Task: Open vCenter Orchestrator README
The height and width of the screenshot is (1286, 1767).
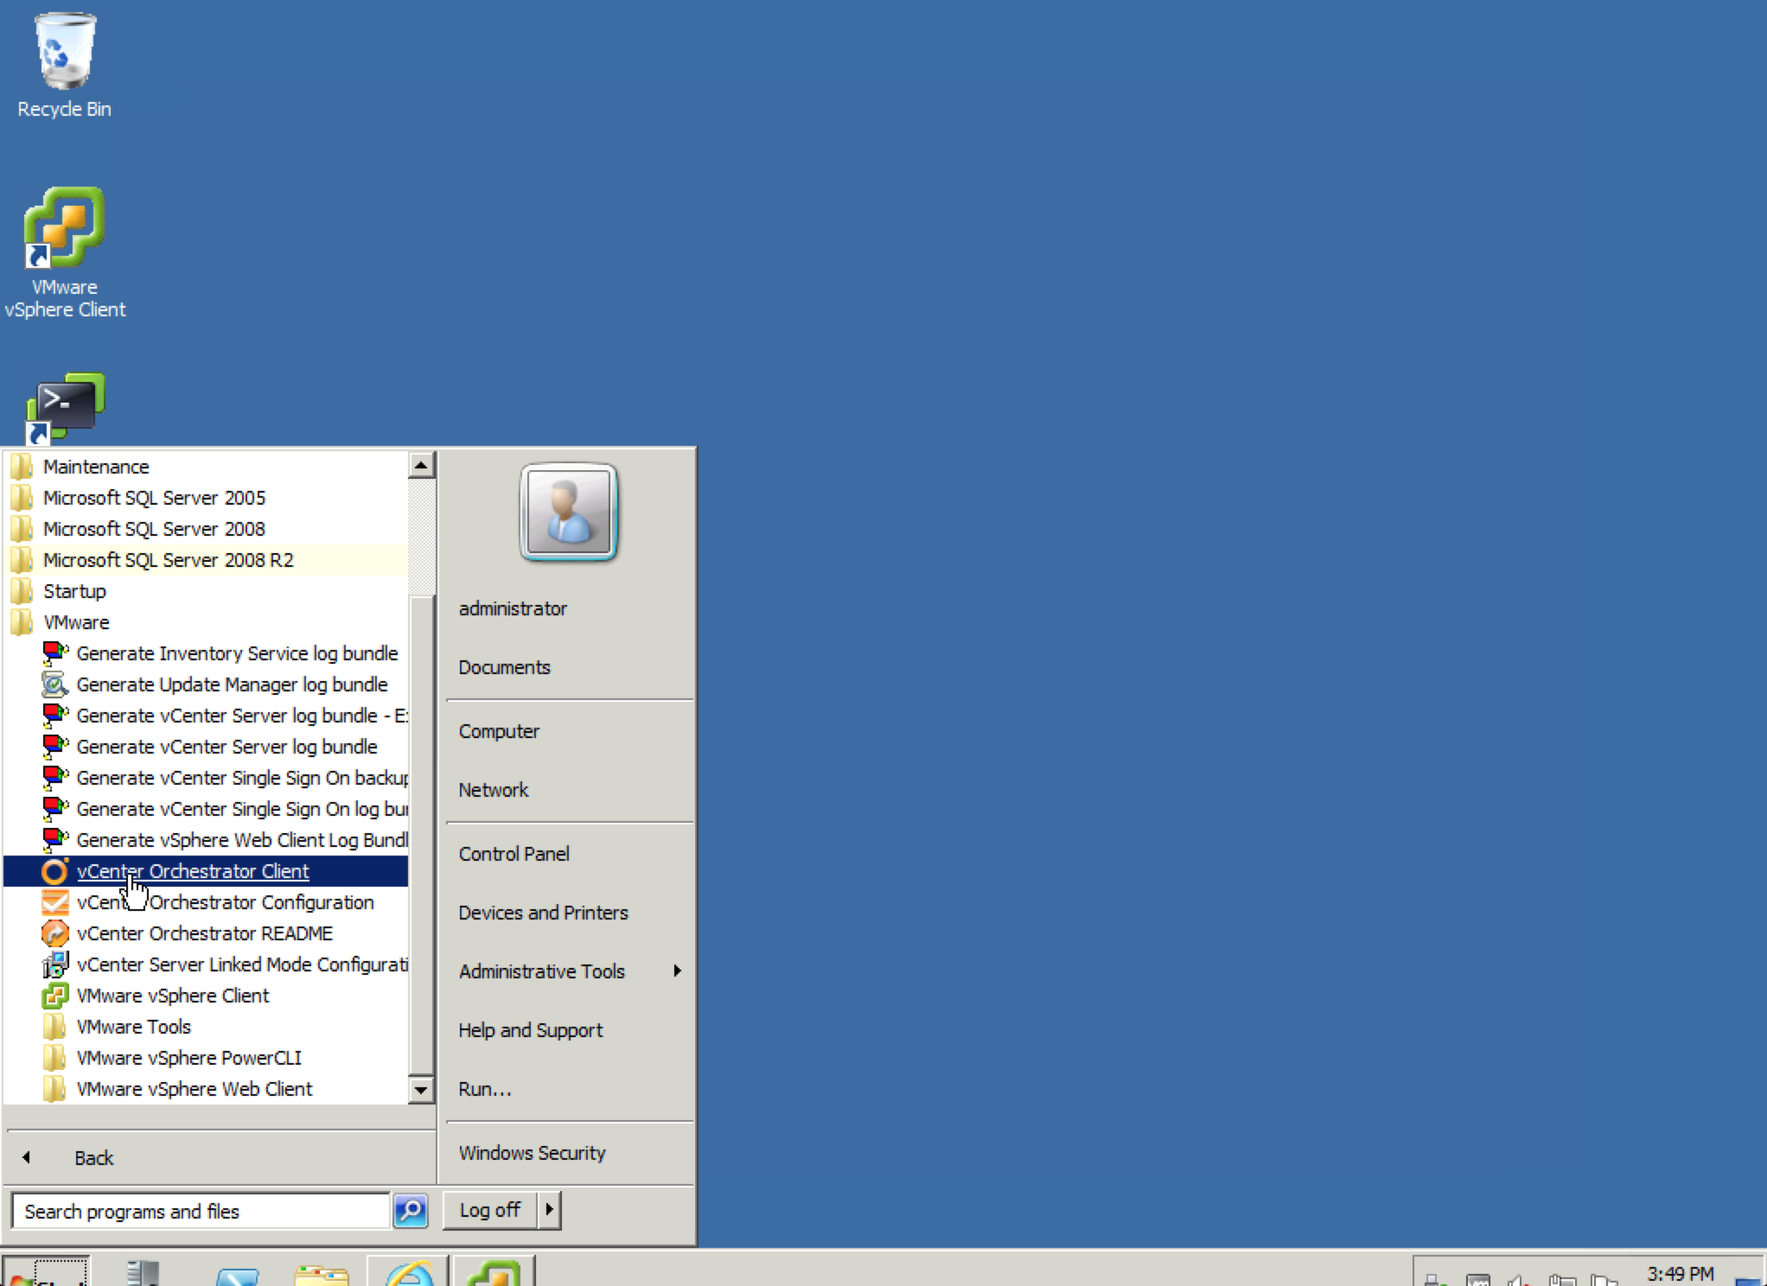Action: pyautogui.click(x=204, y=933)
